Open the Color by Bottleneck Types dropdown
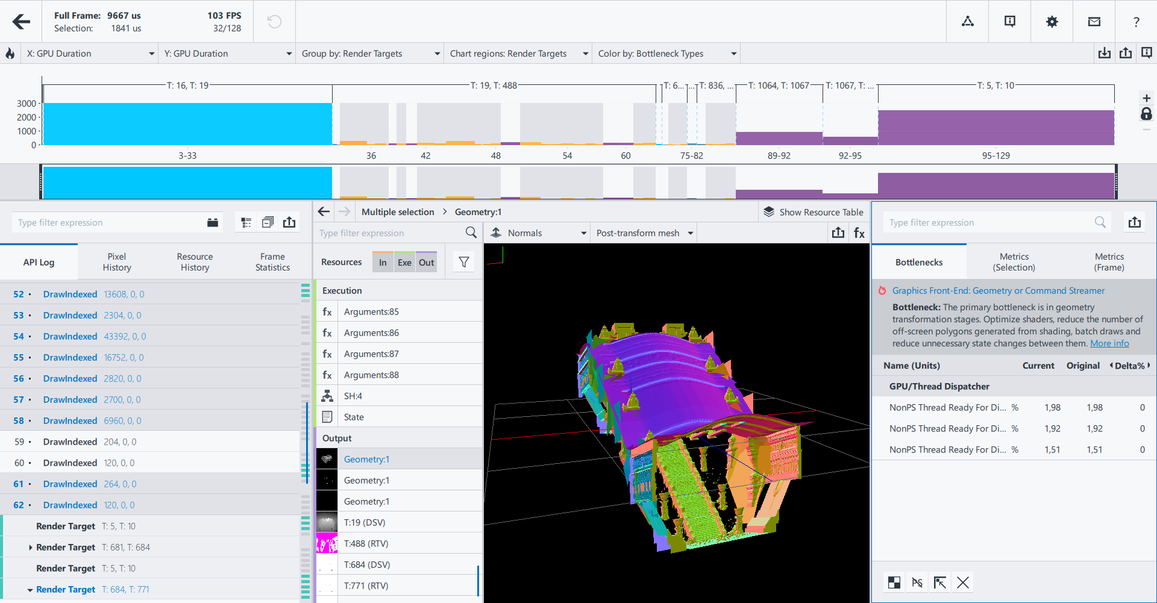1157x603 pixels. (x=666, y=54)
